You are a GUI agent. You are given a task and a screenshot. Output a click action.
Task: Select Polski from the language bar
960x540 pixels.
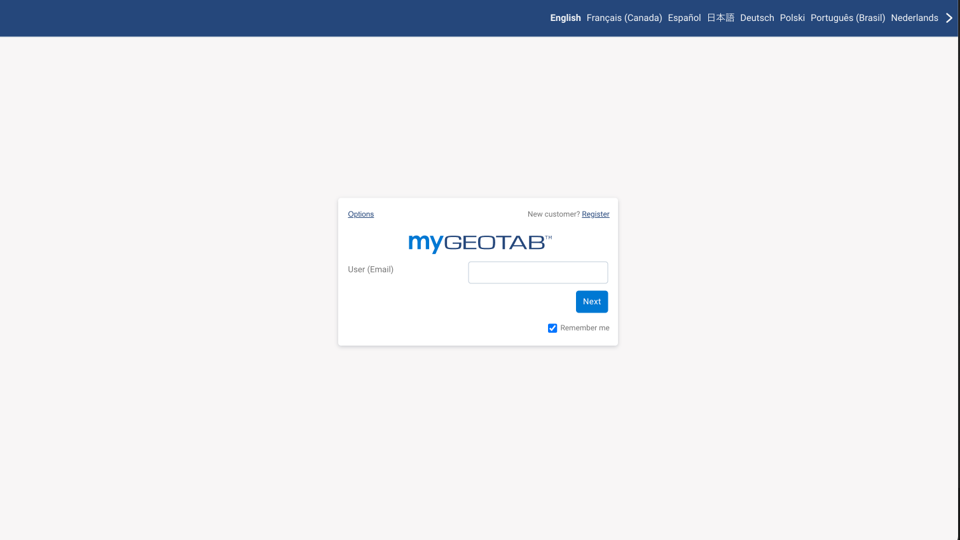pyautogui.click(x=792, y=18)
